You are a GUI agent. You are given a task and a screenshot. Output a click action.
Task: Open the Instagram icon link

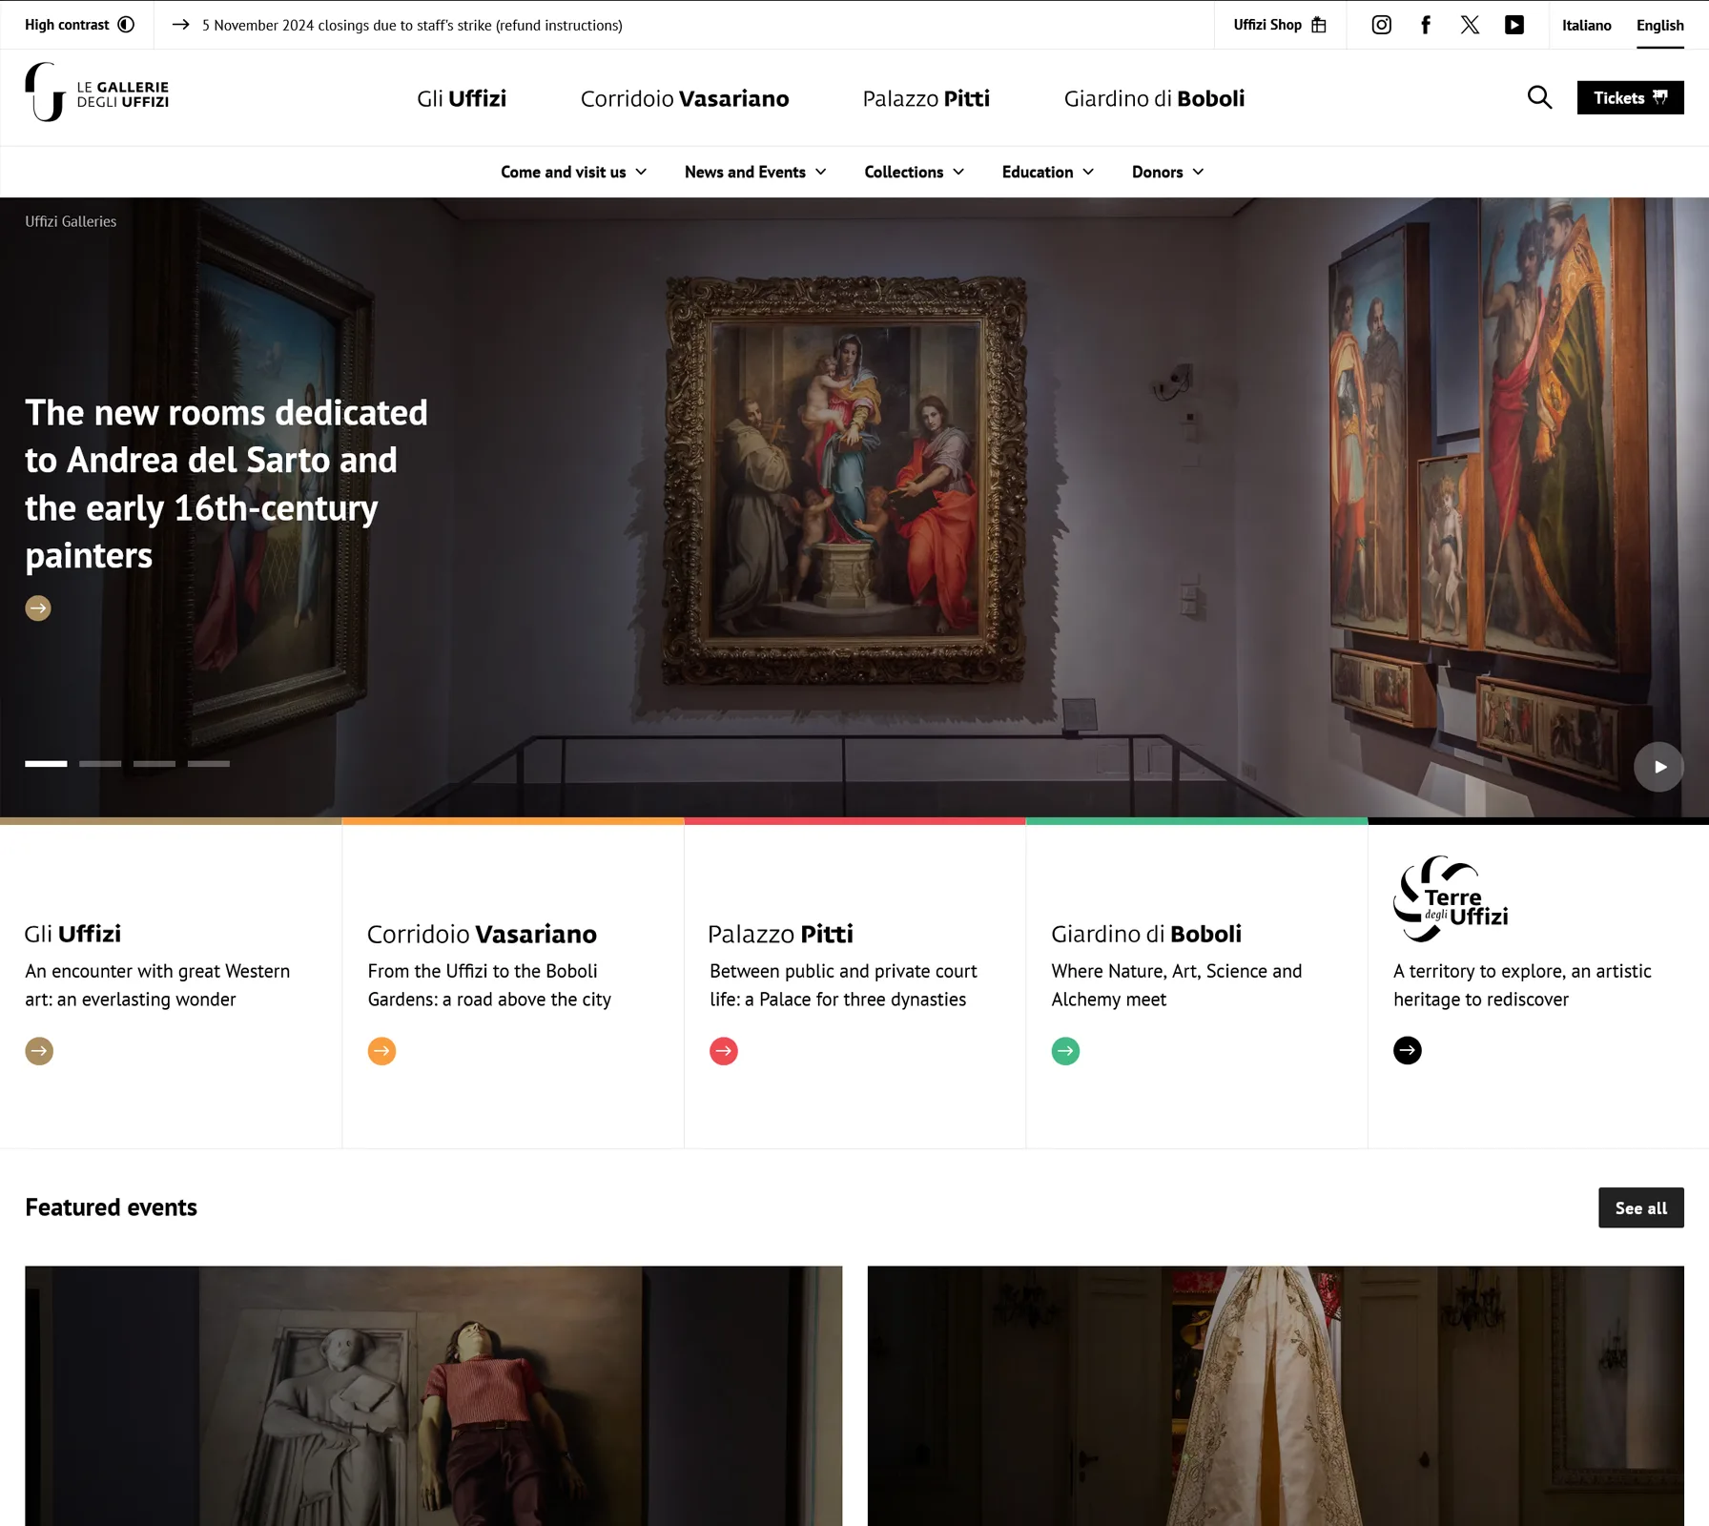[x=1381, y=25]
